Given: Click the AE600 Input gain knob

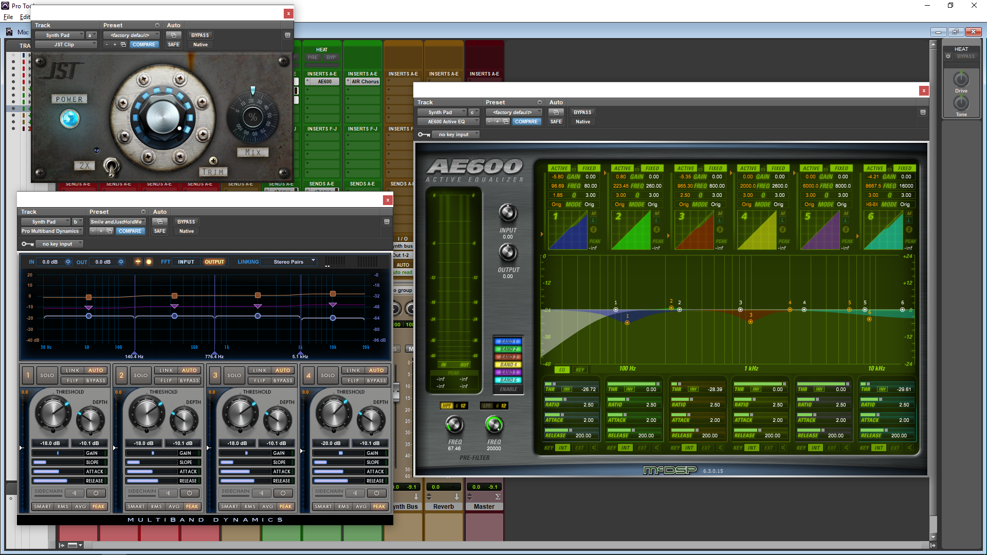Looking at the screenshot, I should (508, 213).
